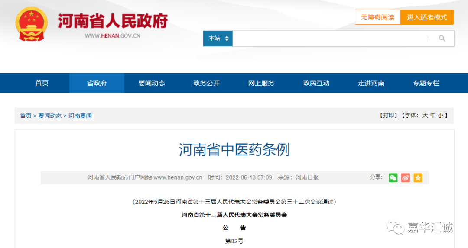This screenshot has width=468, height=248.
Task: Click 河南要闻 in the breadcrumb
Action: (x=80, y=116)
